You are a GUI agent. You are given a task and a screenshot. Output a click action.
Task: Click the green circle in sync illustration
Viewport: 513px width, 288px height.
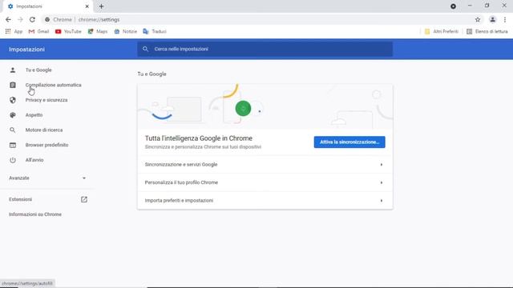[x=243, y=109]
